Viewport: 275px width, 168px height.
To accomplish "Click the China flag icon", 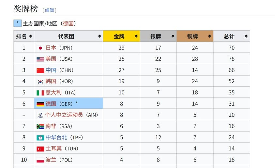I will (40, 71).
